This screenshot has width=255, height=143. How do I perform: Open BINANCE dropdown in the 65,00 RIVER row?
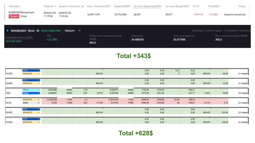(31, 74)
